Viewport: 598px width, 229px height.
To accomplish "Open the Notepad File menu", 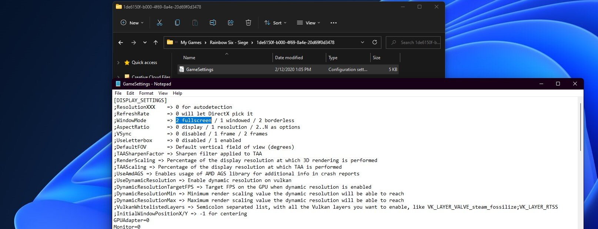I will [118, 93].
